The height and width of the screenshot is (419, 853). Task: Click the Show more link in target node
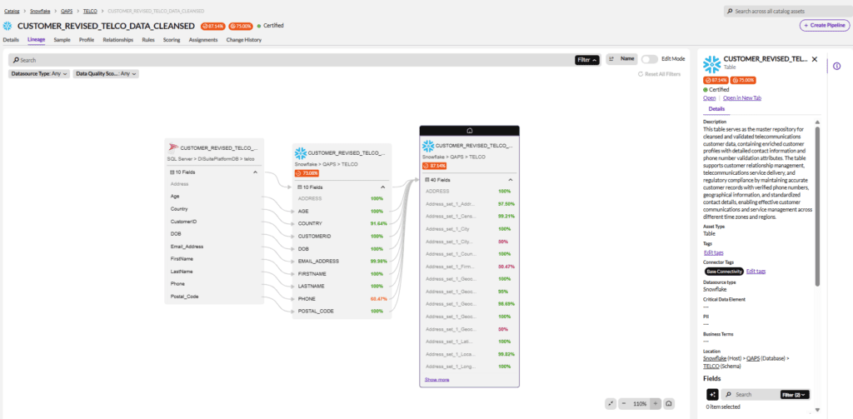click(x=437, y=379)
